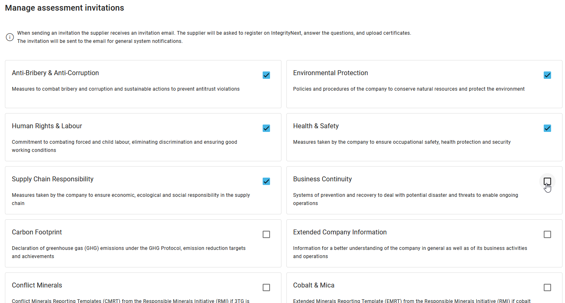Viewport: 565px width, 303px height.
Task: Click the Human Rights & Labour title
Action: click(47, 126)
